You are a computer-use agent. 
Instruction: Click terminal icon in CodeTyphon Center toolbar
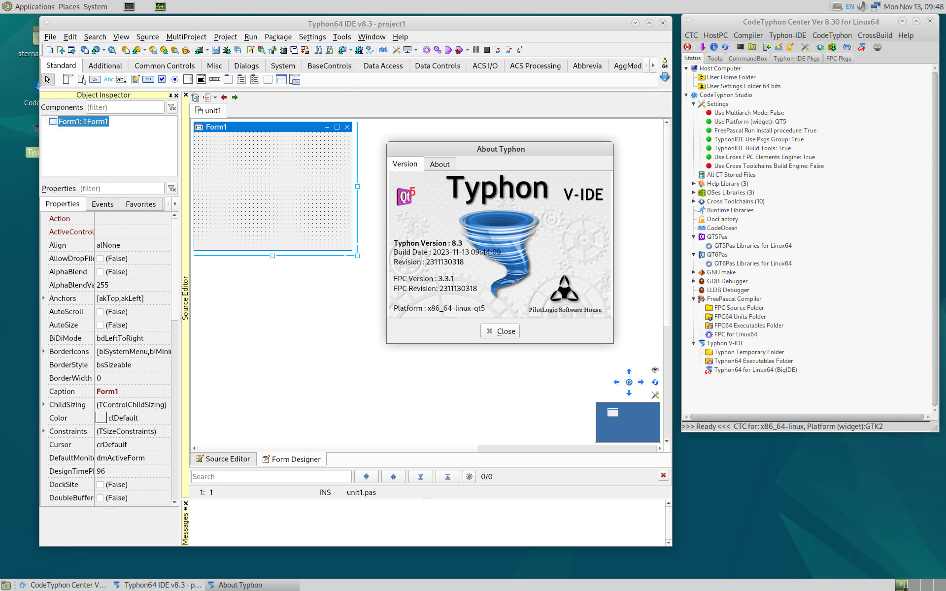pyautogui.click(x=740, y=47)
